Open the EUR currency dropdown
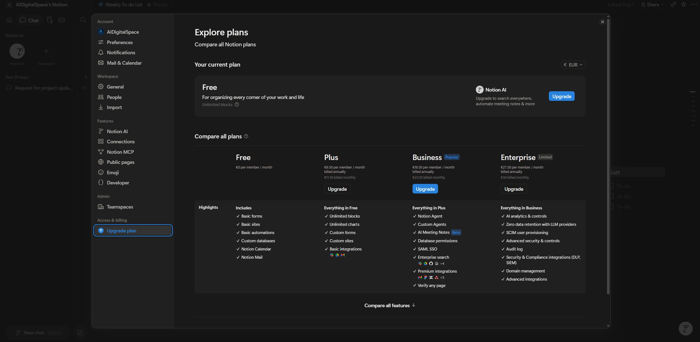This screenshot has height=342, width=700. (573, 65)
